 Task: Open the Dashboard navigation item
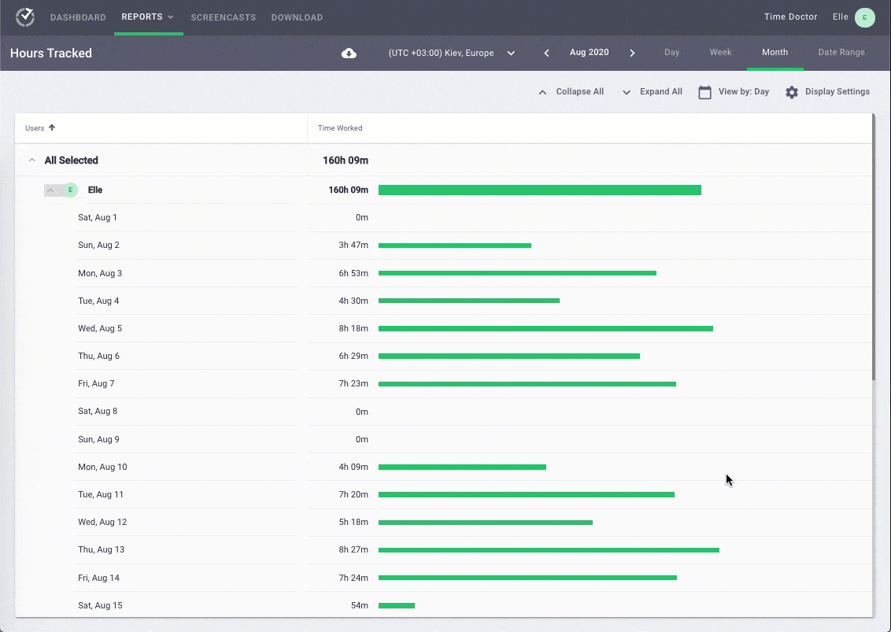point(78,17)
